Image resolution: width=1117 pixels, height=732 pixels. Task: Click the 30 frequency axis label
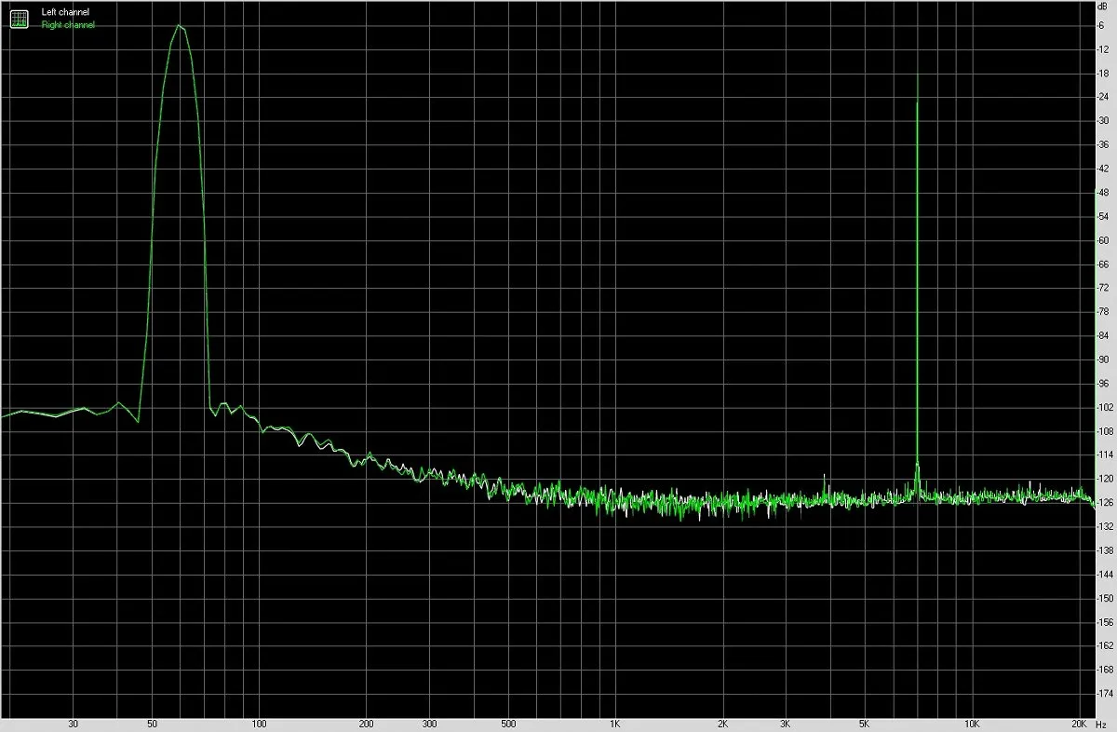(x=73, y=723)
